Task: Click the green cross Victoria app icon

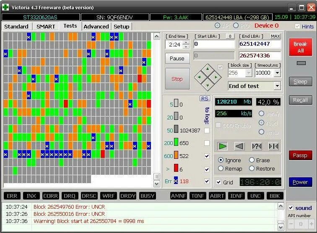Action: click(x=5, y=7)
